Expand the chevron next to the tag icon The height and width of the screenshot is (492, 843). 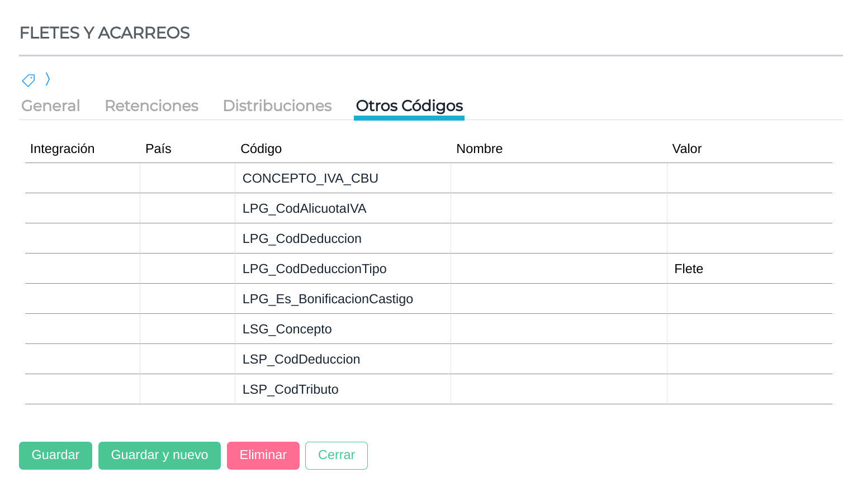(x=48, y=79)
